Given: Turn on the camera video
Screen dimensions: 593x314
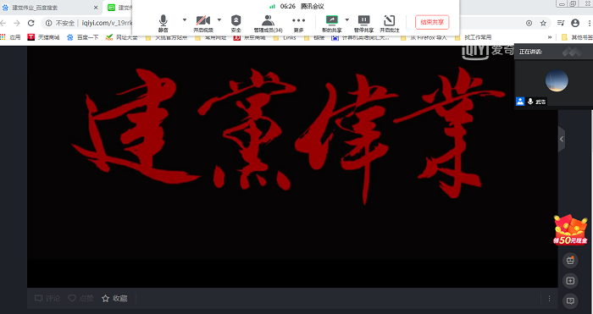Looking at the screenshot, I should [x=203, y=24].
